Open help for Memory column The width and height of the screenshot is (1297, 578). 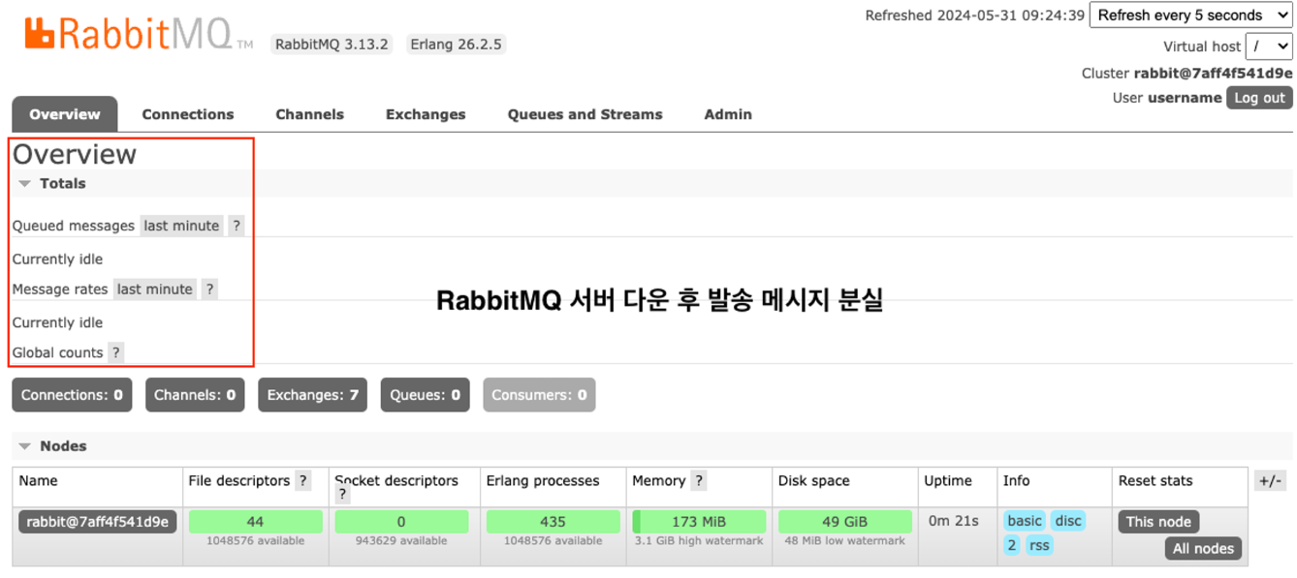coord(698,480)
